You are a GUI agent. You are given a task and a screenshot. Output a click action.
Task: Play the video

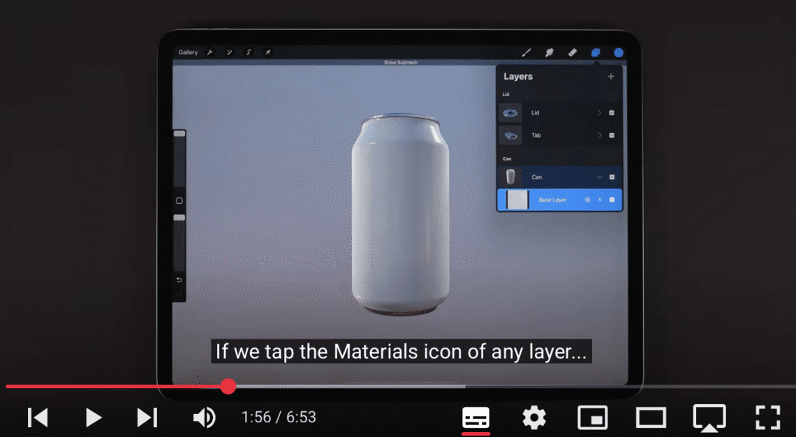tap(94, 417)
